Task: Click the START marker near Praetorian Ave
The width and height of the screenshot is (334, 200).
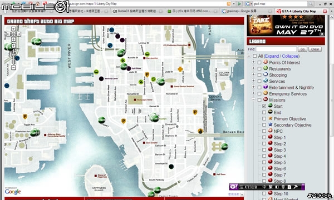Action: pos(34,133)
